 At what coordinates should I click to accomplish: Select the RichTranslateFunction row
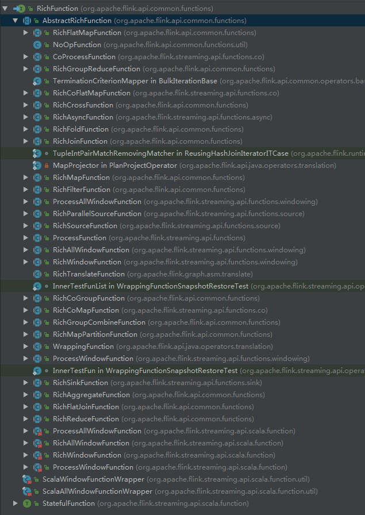182,274
